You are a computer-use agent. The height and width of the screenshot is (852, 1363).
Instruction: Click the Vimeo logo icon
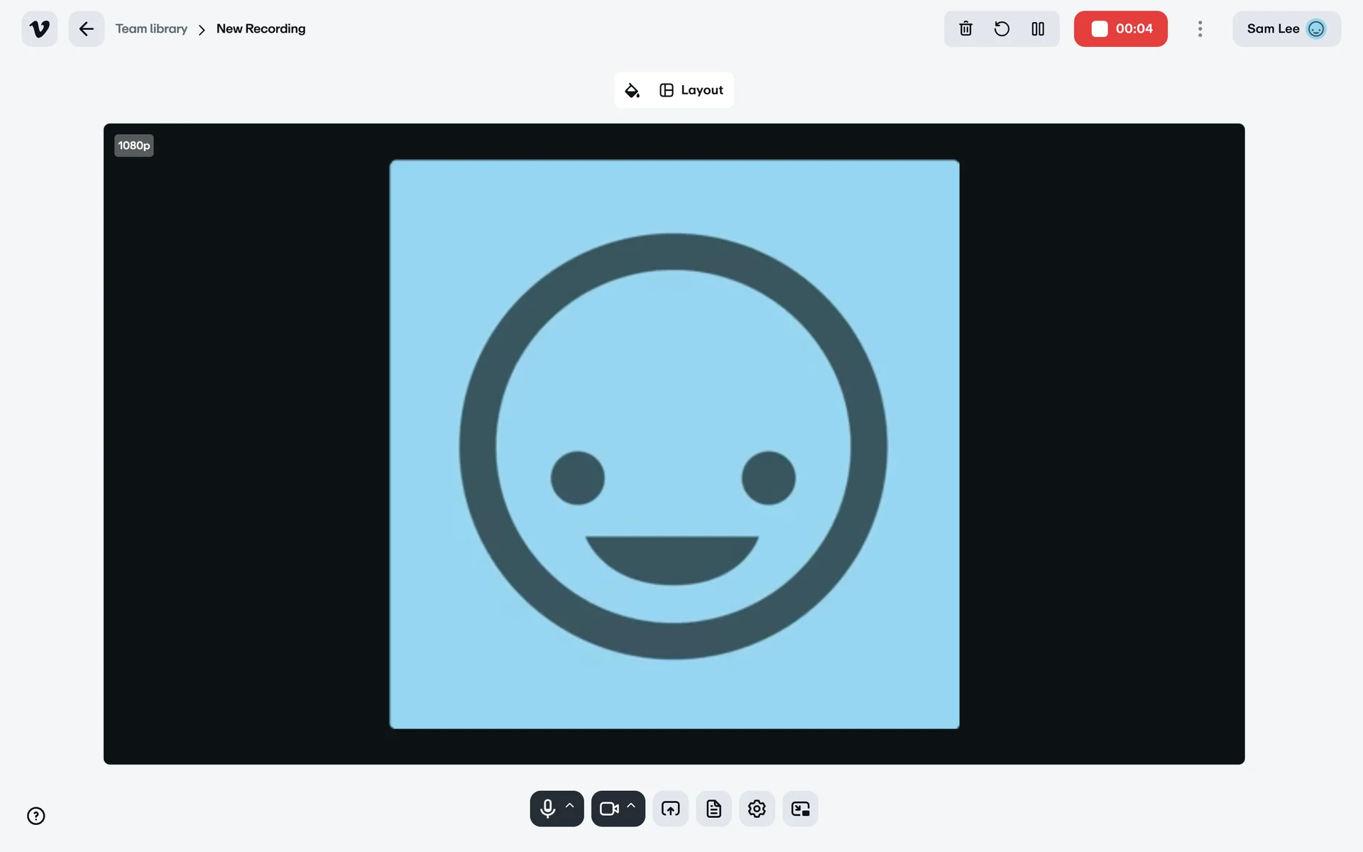click(40, 29)
